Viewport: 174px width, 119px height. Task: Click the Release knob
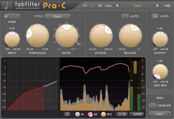click(x=130, y=35)
